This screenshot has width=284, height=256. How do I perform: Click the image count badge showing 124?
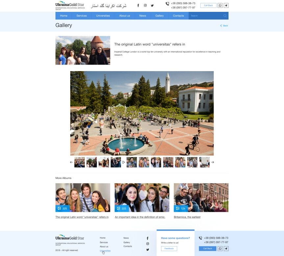[x=181, y=209]
